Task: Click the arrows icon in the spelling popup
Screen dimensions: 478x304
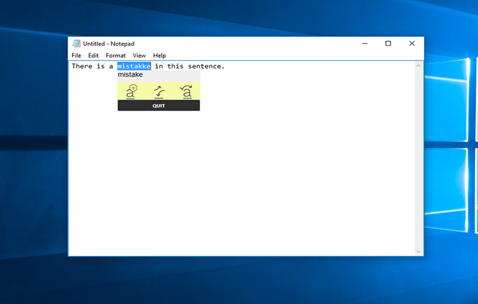Action: 159,92
